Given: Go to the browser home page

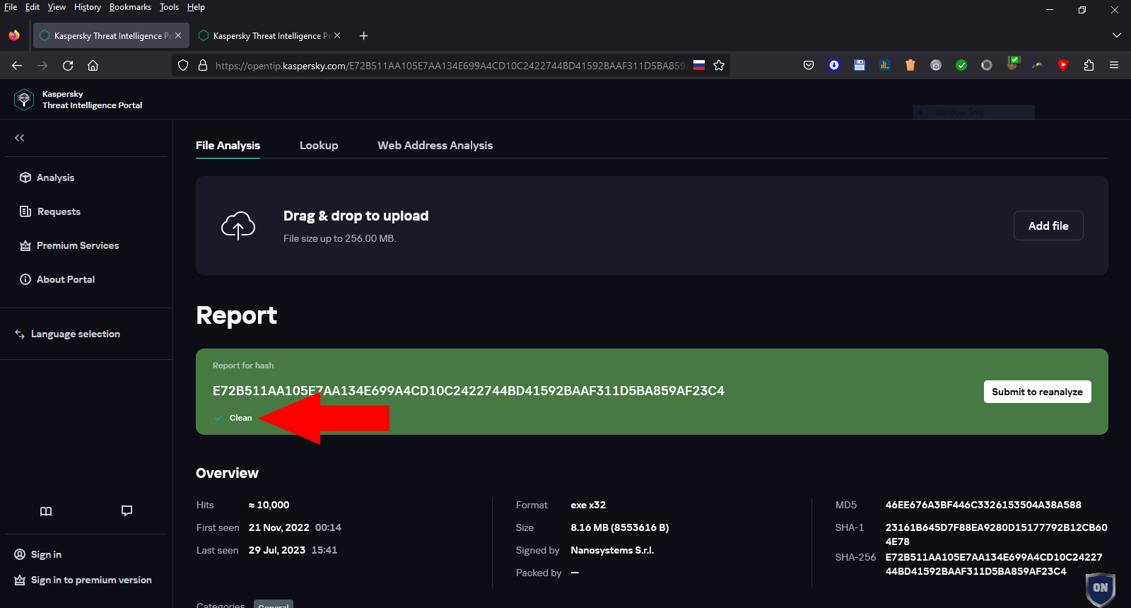Looking at the screenshot, I should point(93,65).
